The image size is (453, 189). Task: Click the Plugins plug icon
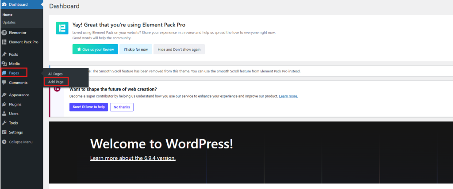4,104
